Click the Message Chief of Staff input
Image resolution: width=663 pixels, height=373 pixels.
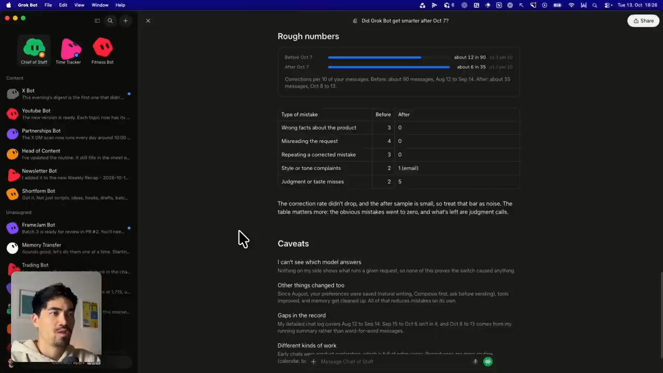click(x=394, y=362)
